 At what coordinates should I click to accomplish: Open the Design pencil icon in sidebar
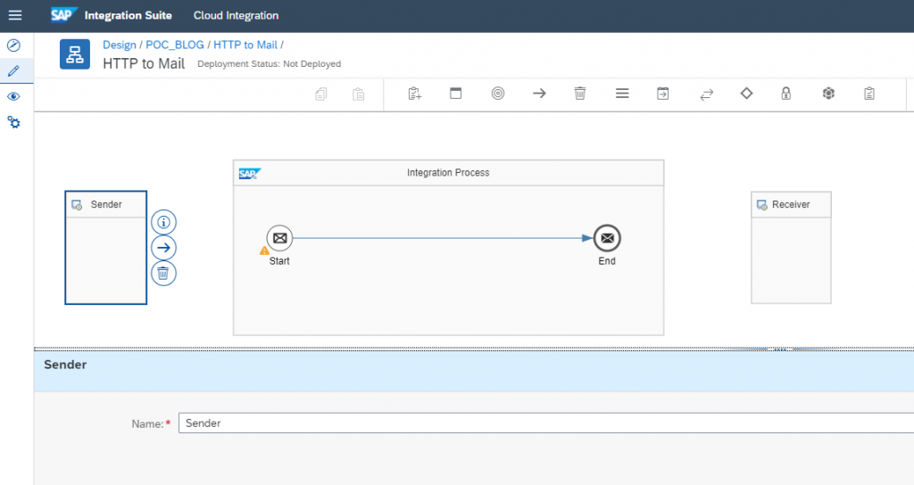pos(13,70)
